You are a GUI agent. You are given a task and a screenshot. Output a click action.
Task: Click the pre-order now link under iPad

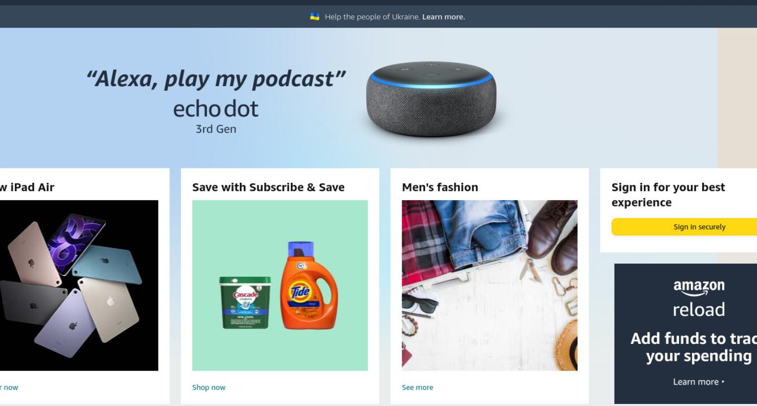[x=9, y=387]
